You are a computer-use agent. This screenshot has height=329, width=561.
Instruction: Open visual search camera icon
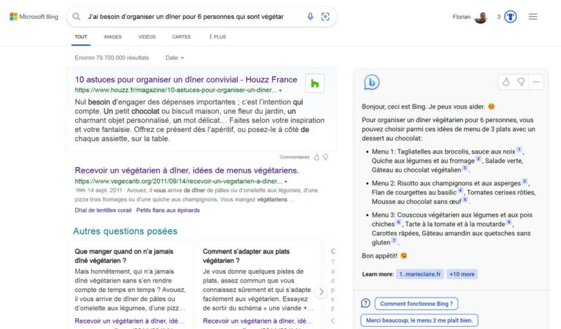pos(325,16)
